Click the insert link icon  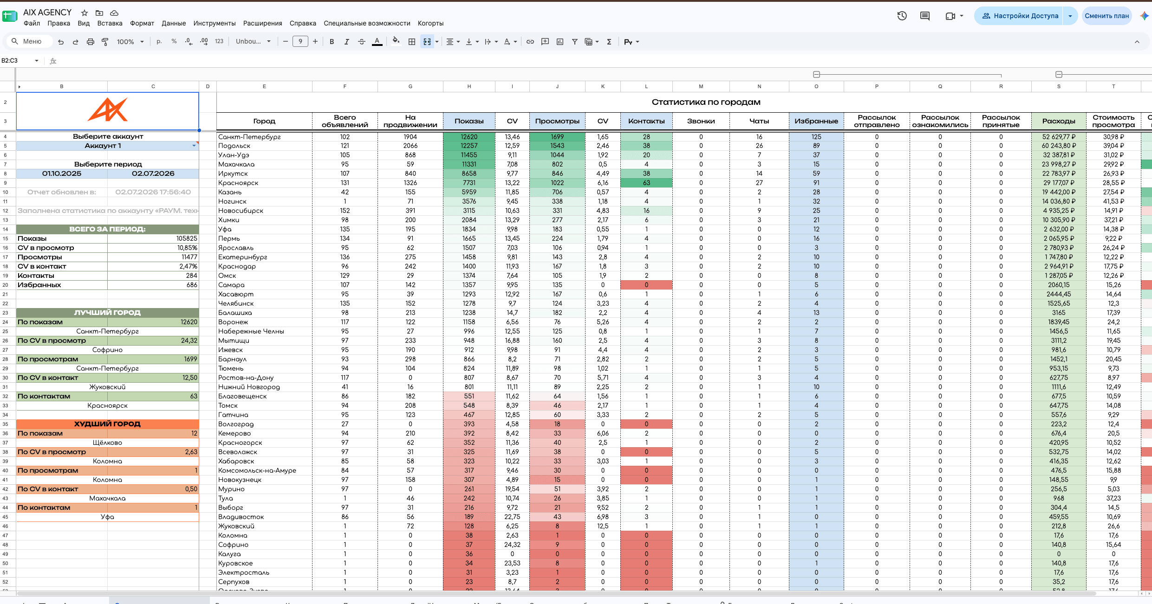coord(530,42)
